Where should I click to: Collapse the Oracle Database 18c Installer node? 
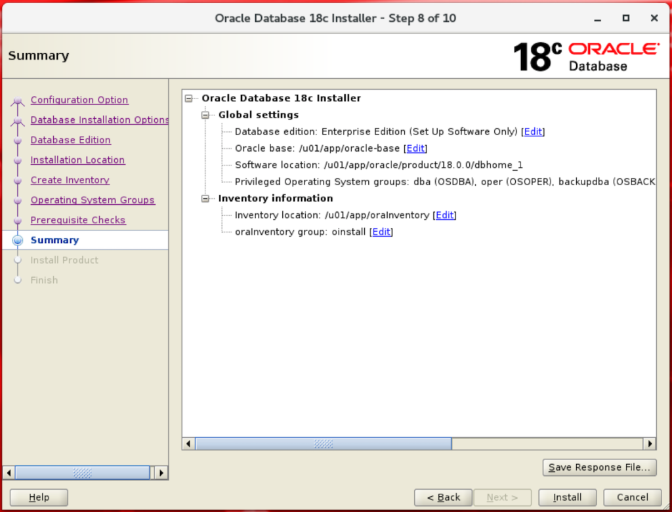pos(188,98)
